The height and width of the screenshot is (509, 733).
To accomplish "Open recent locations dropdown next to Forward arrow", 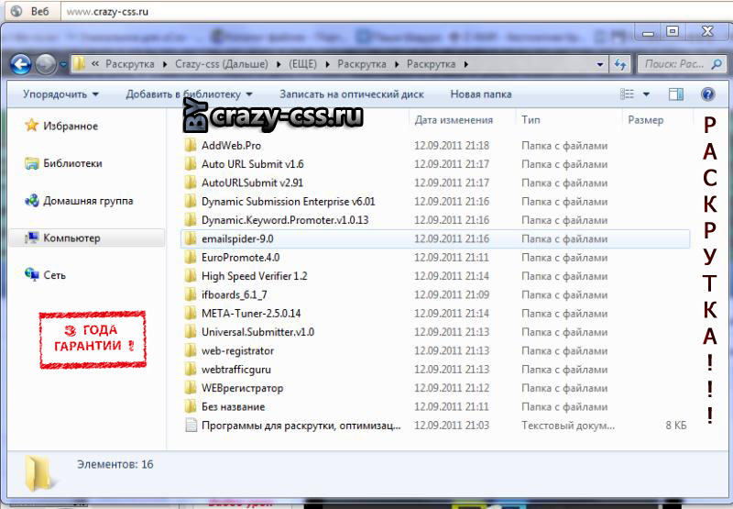I will click(x=62, y=64).
